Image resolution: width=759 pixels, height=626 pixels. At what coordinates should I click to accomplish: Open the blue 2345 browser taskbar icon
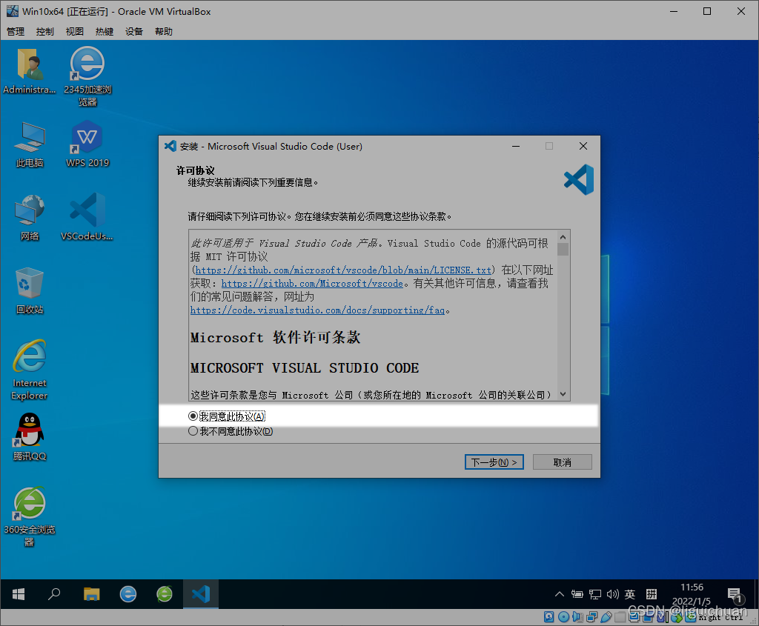[127, 594]
